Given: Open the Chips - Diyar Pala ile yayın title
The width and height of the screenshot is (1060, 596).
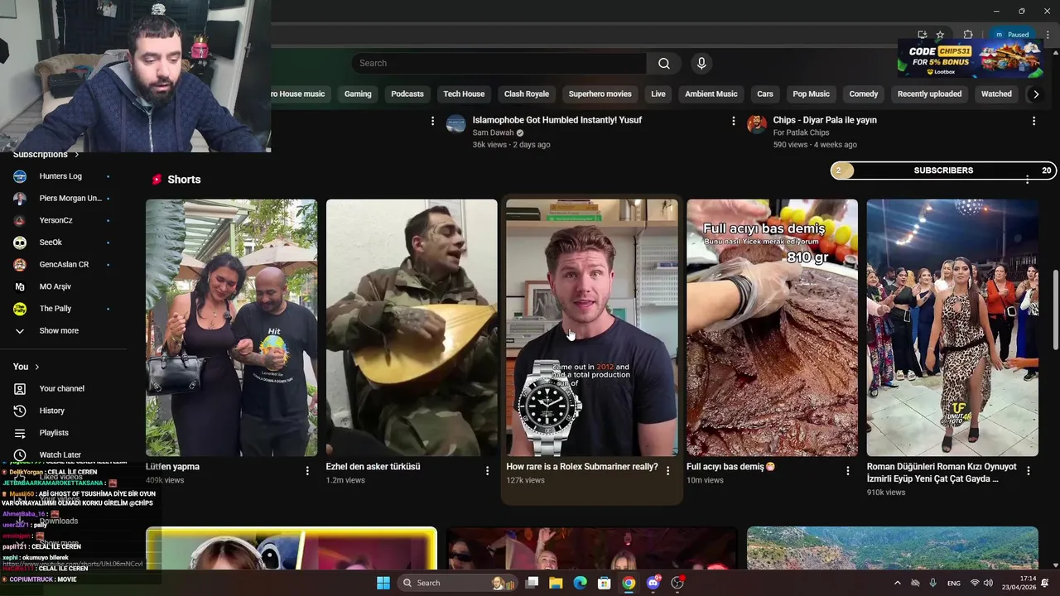Looking at the screenshot, I should pos(825,120).
